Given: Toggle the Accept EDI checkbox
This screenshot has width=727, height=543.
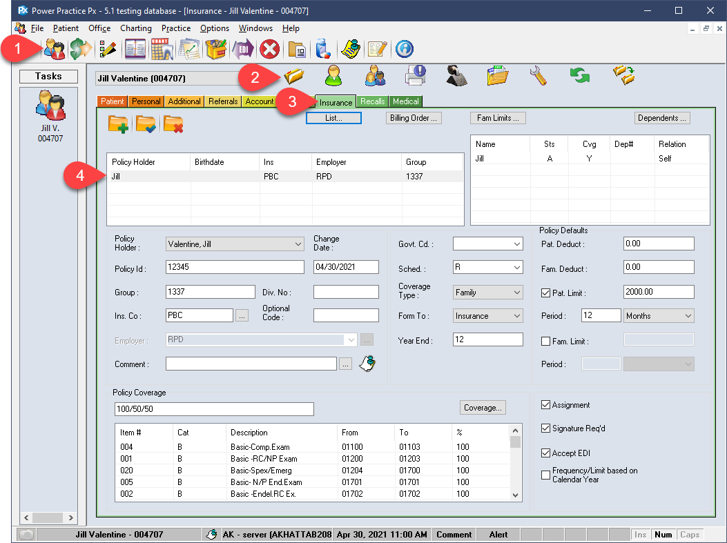Looking at the screenshot, I should 545,453.
